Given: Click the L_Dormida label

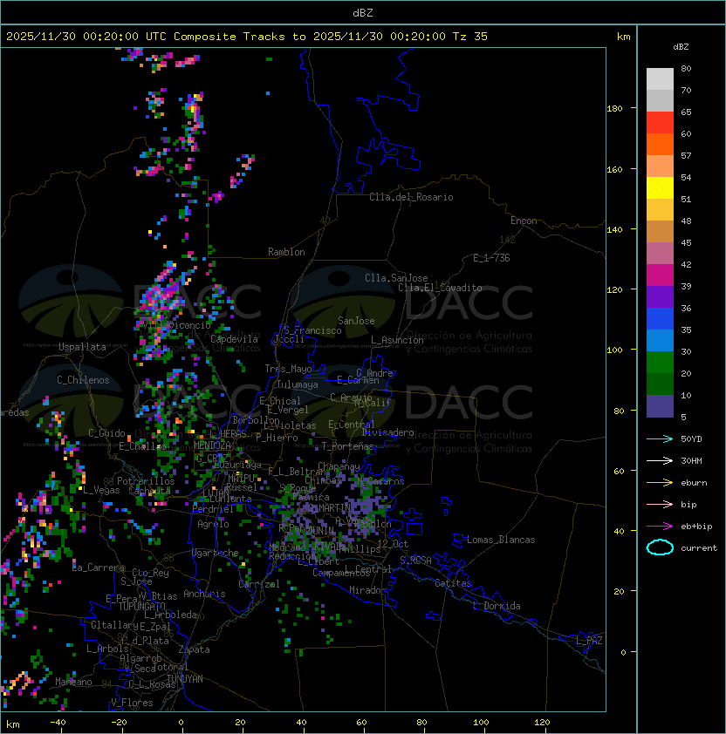Looking at the screenshot, I should tap(497, 606).
